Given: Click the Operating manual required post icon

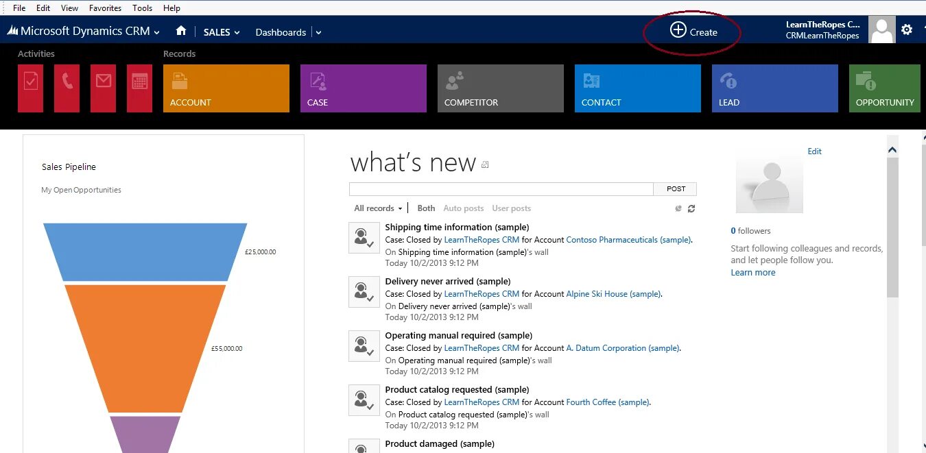Looking at the screenshot, I should tap(364, 346).
